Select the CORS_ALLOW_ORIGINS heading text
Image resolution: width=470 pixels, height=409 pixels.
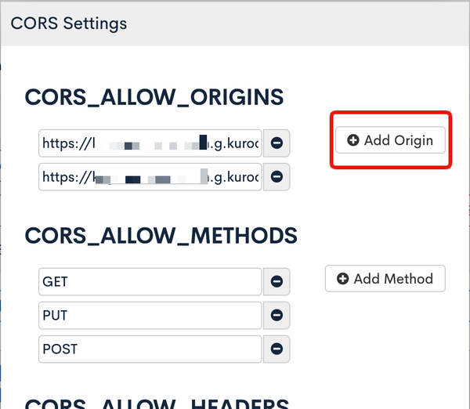(154, 97)
